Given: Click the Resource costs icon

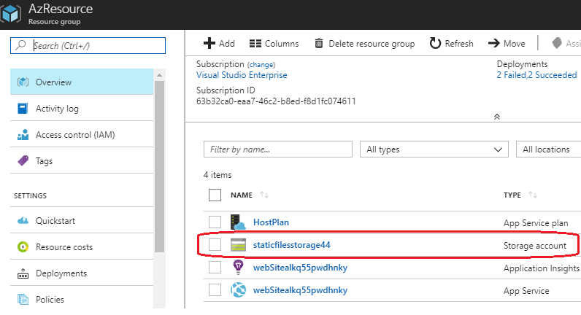Looking at the screenshot, I should (x=23, y=247).
